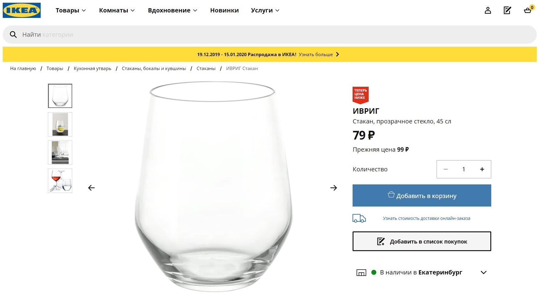Open Узнать стоимость доставки онлайн-заказа link
This screenshot has width=541, height=306.
click(426, 218)
